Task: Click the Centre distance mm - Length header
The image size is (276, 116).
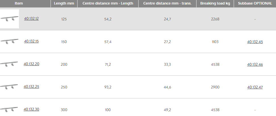Action: click(108, 3)
